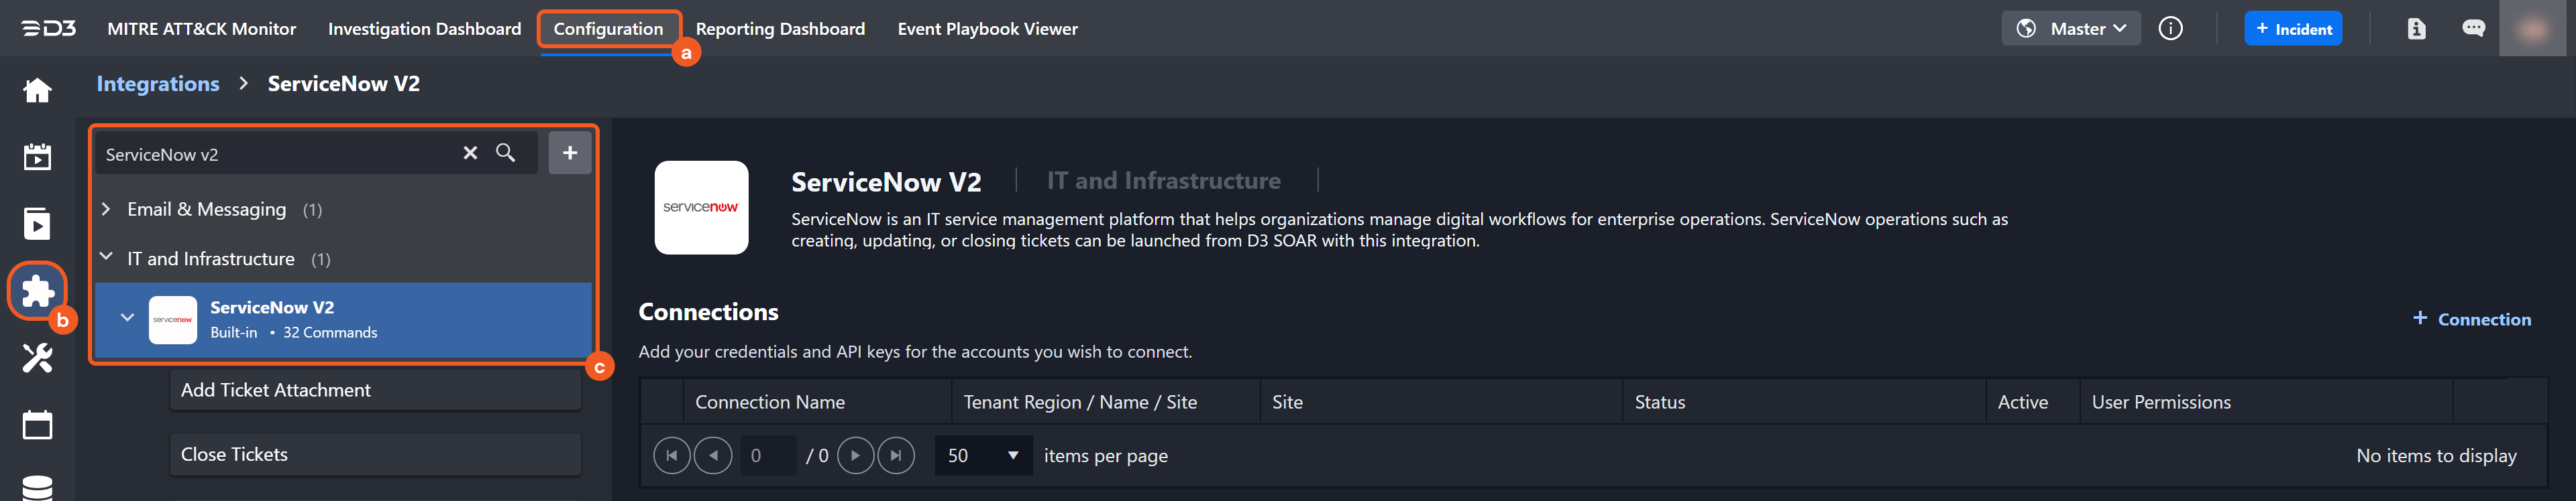The width and height of the screenshot is (2576, 501).
Task: Collapse the IT and Infrastructure category
Action: click(x=106, y=257)
